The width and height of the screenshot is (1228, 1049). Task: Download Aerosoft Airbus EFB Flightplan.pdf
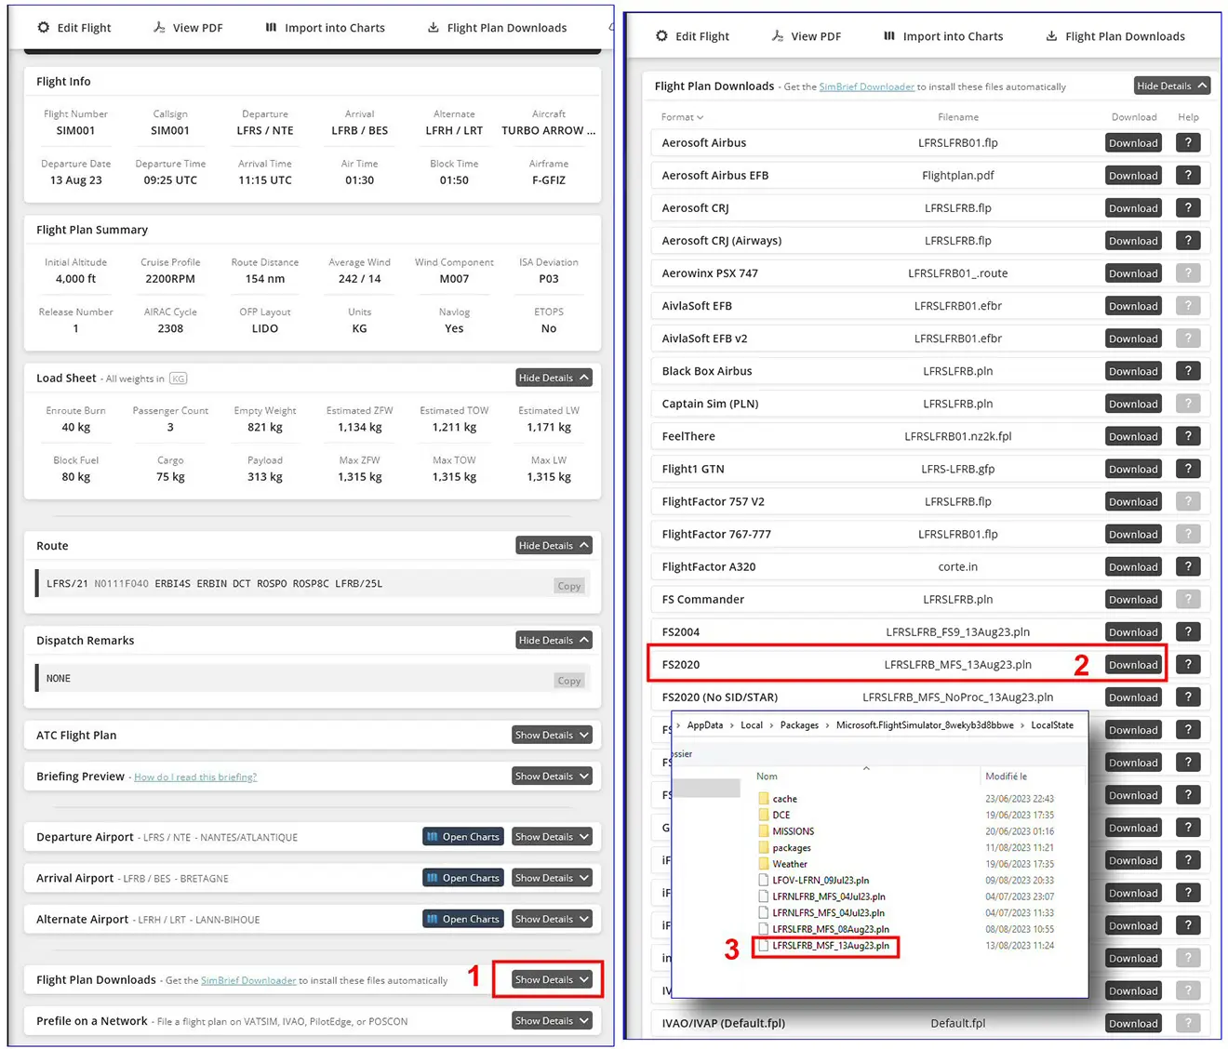(x=1132, y=176)
